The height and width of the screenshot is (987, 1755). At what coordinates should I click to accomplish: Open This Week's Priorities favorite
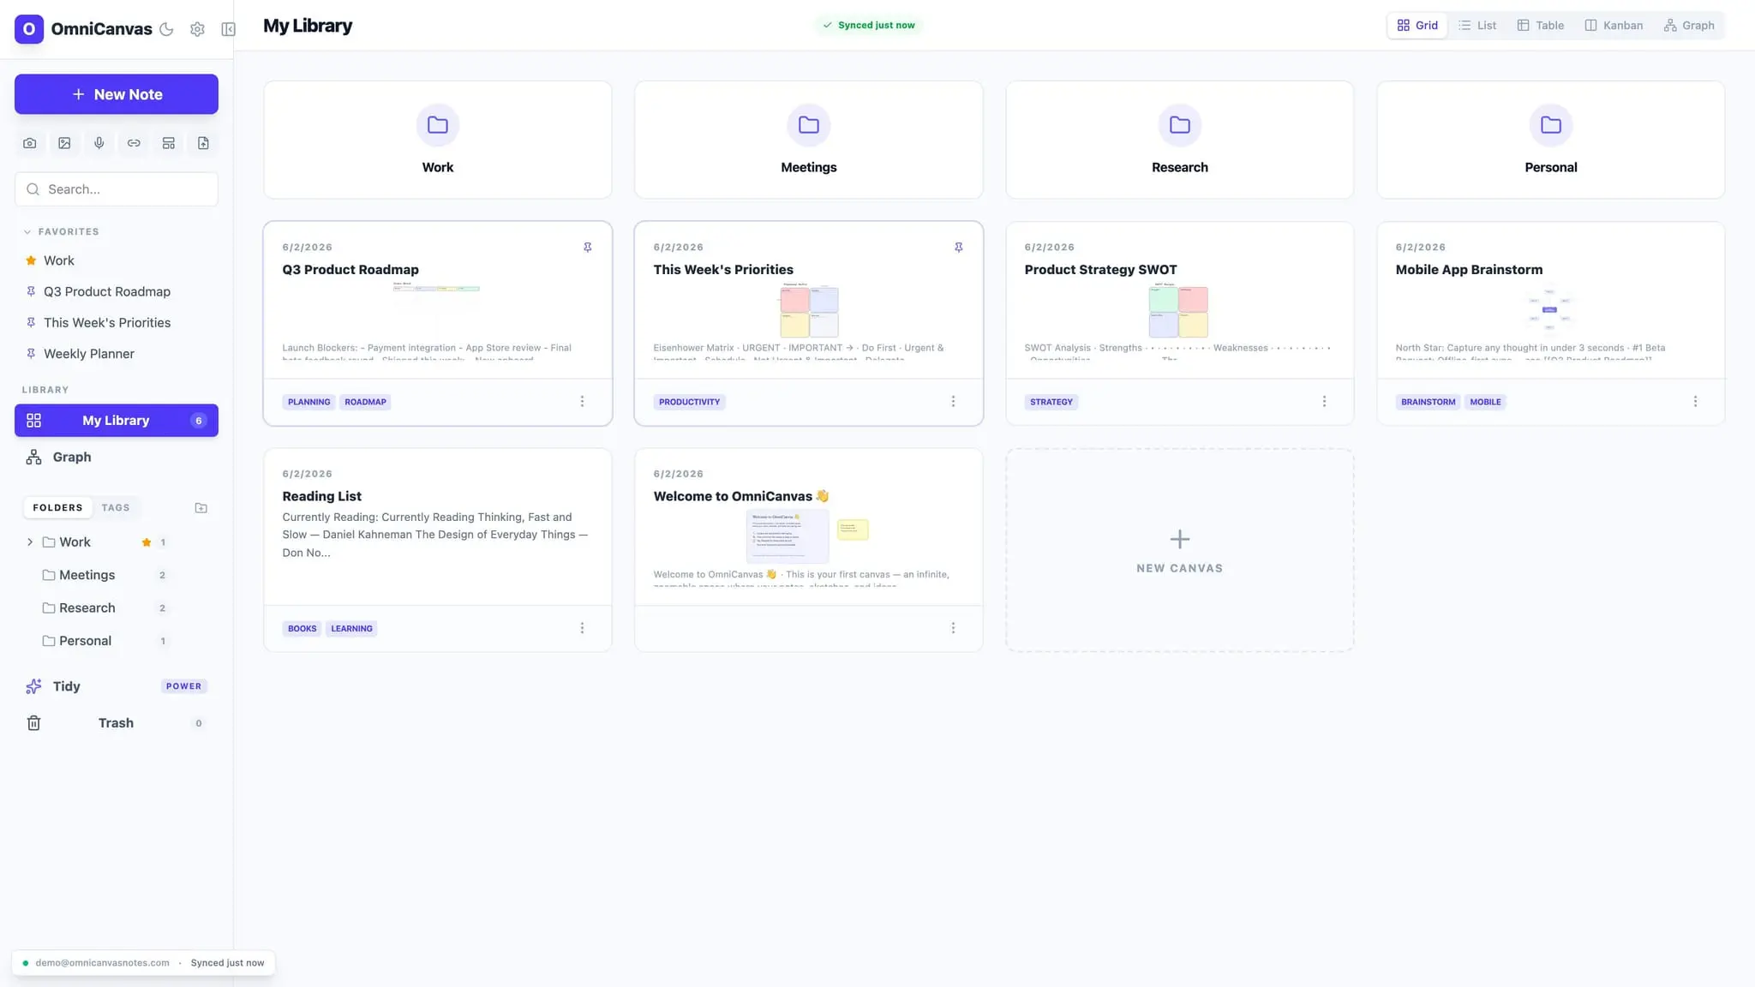[107, 323]
